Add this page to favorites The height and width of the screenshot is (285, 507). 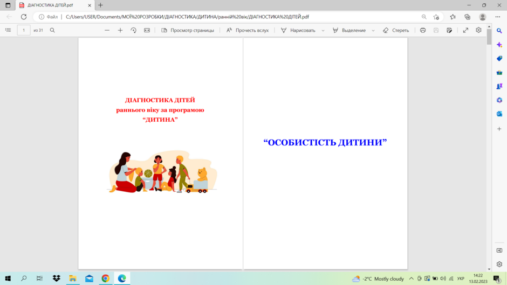(x=436, y=17)
